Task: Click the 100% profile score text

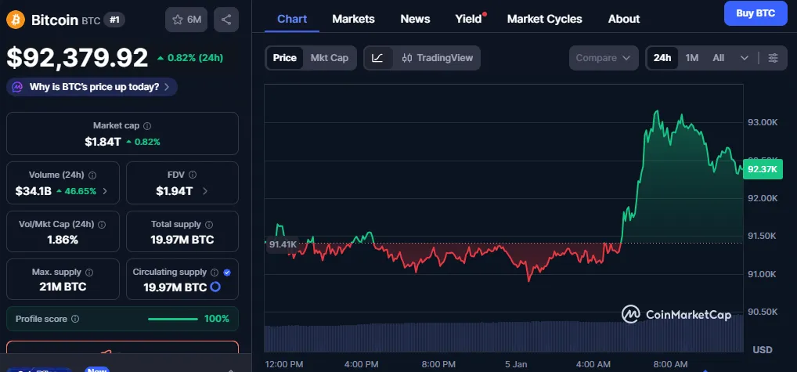Action: point(217,320)
